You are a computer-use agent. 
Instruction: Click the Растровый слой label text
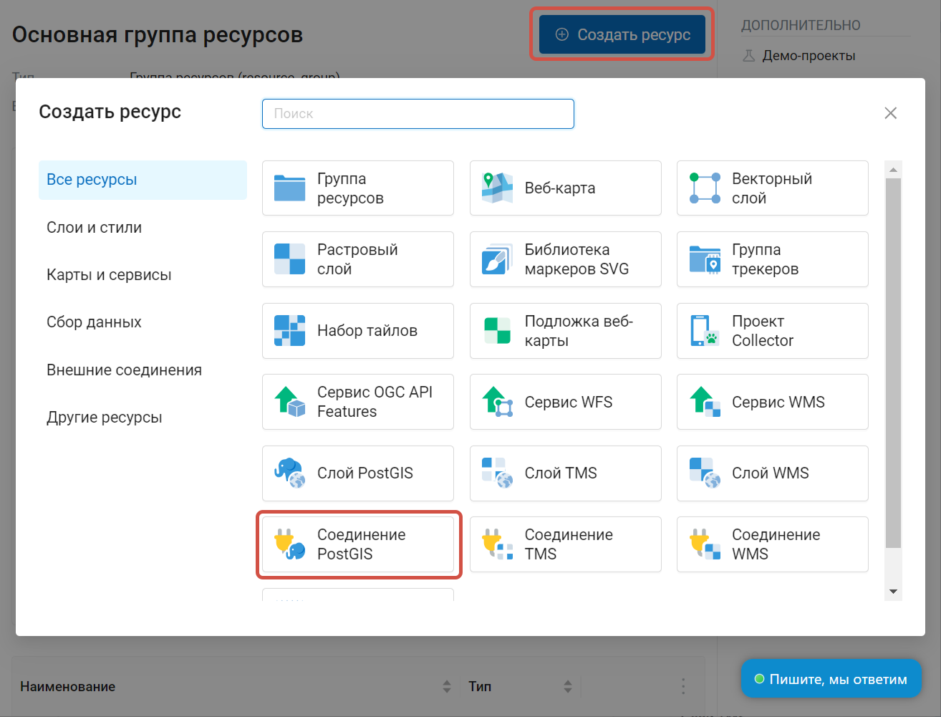pyautogui.click(x=357, y=259)
